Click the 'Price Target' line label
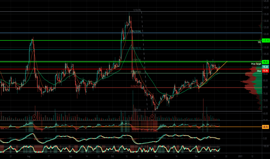Screen dimensions: 270x159 click(256, 64)
